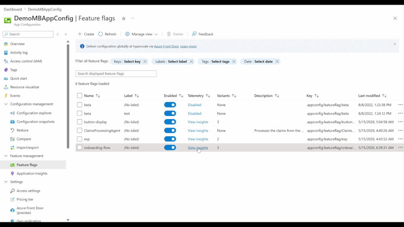Click in Search displayed feature flags field
The height and width of the screenshot is (227, 404).
(x=116, y=74)
